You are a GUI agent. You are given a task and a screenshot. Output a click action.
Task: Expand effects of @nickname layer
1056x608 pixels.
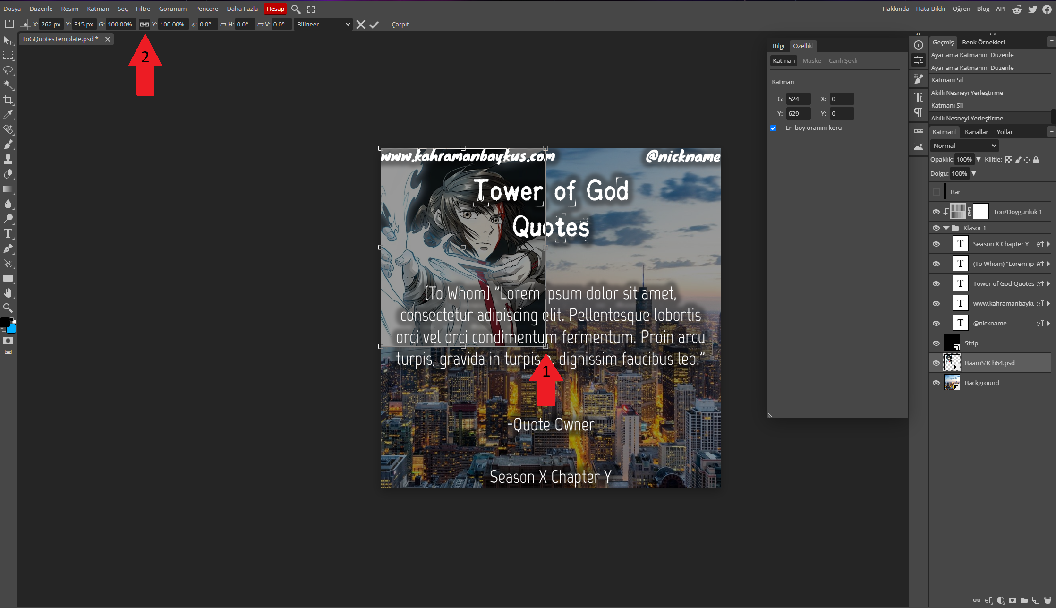pos(1048,323)
